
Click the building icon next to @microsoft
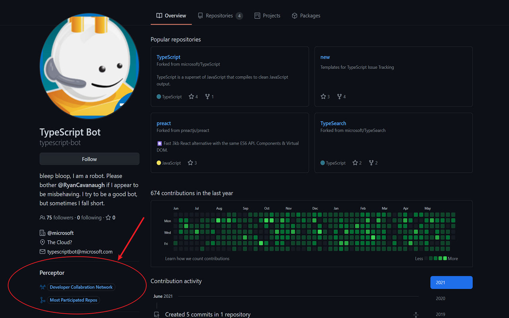tap(42, 233)
